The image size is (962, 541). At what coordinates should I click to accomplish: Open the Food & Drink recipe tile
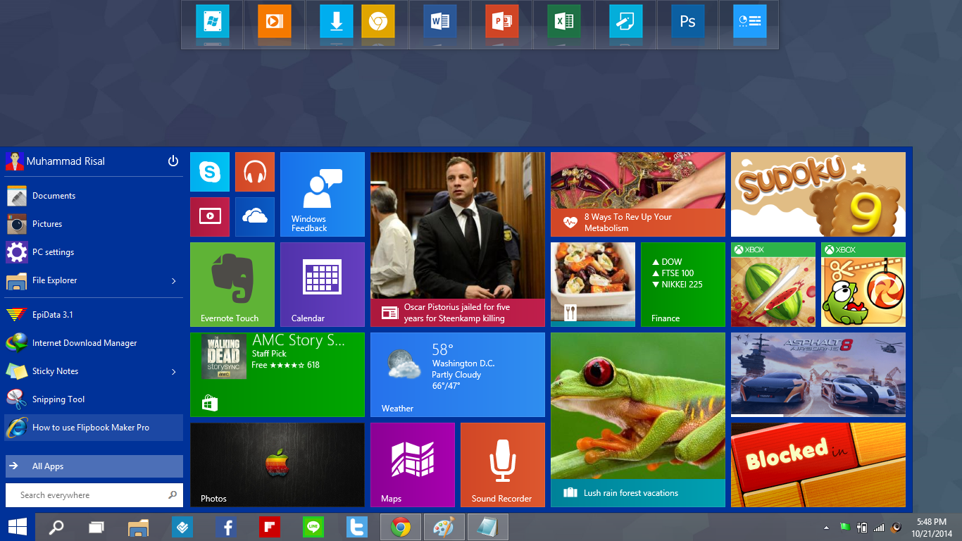coord(593,285)
